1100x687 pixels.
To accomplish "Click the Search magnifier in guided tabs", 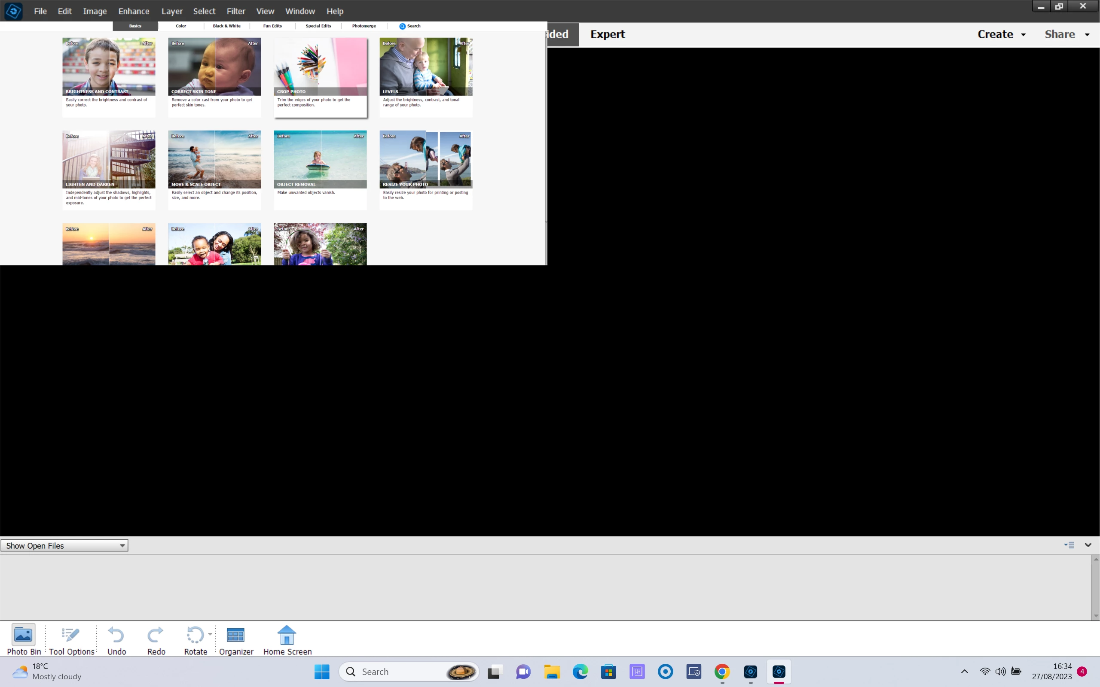I will pyautogui.click(x=402, y=26).
